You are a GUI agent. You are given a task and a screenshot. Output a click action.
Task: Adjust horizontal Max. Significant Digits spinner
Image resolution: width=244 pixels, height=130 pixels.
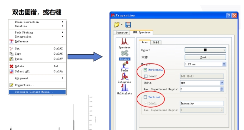(222, 89)
